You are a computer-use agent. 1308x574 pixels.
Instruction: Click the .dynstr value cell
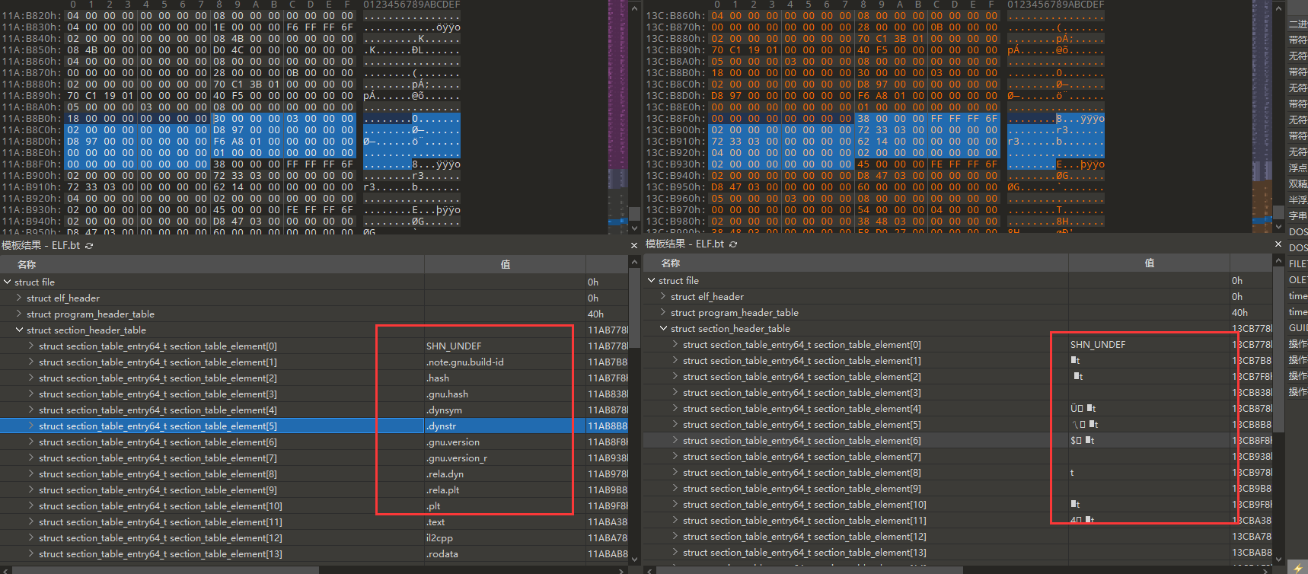tap(505, 426)
